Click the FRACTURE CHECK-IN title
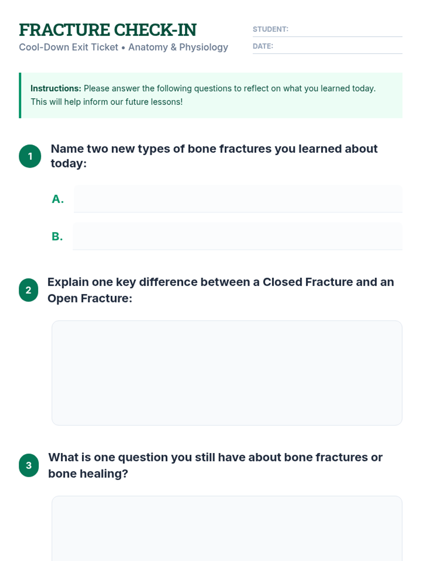 tap(108, 30)
